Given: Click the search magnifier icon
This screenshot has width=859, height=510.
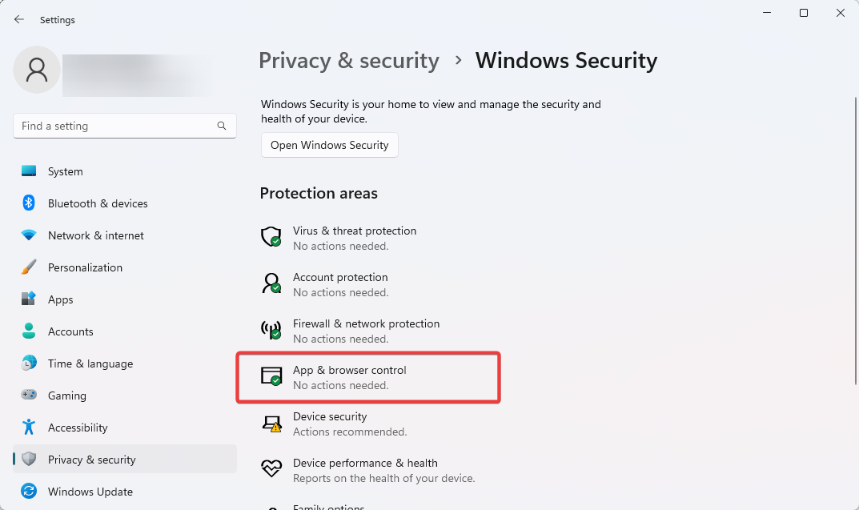Looking at the screenshot, I should click(x=221, y=126).
